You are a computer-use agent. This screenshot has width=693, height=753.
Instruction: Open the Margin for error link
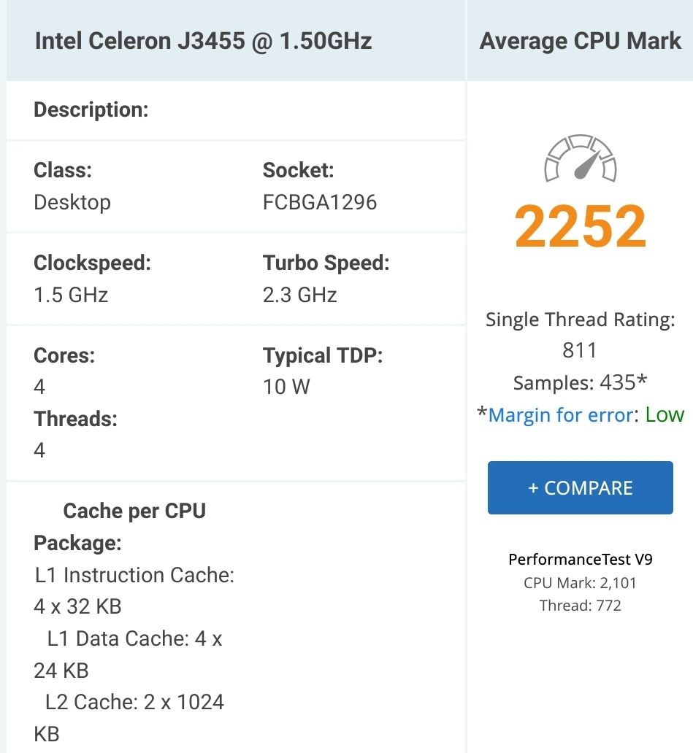(x=560, y=415)
